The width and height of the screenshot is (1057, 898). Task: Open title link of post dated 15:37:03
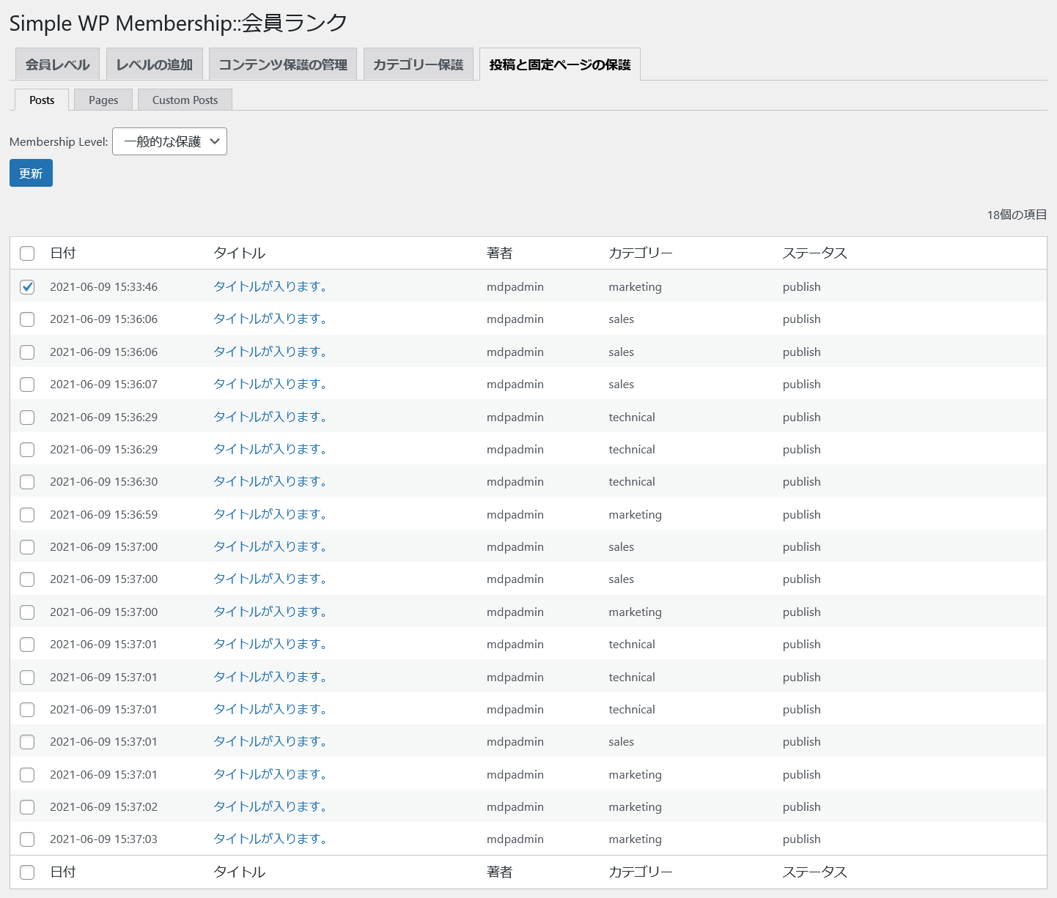[269, 839]
